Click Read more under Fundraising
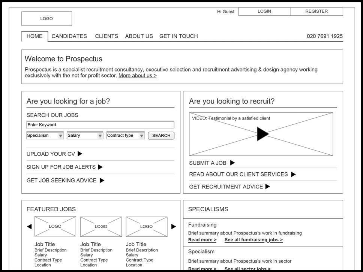363x272 pixels. pos(202,240)
